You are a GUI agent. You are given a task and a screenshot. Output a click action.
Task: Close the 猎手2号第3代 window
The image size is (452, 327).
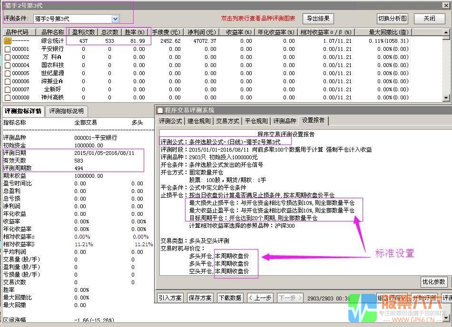click(x=446, y=5)
